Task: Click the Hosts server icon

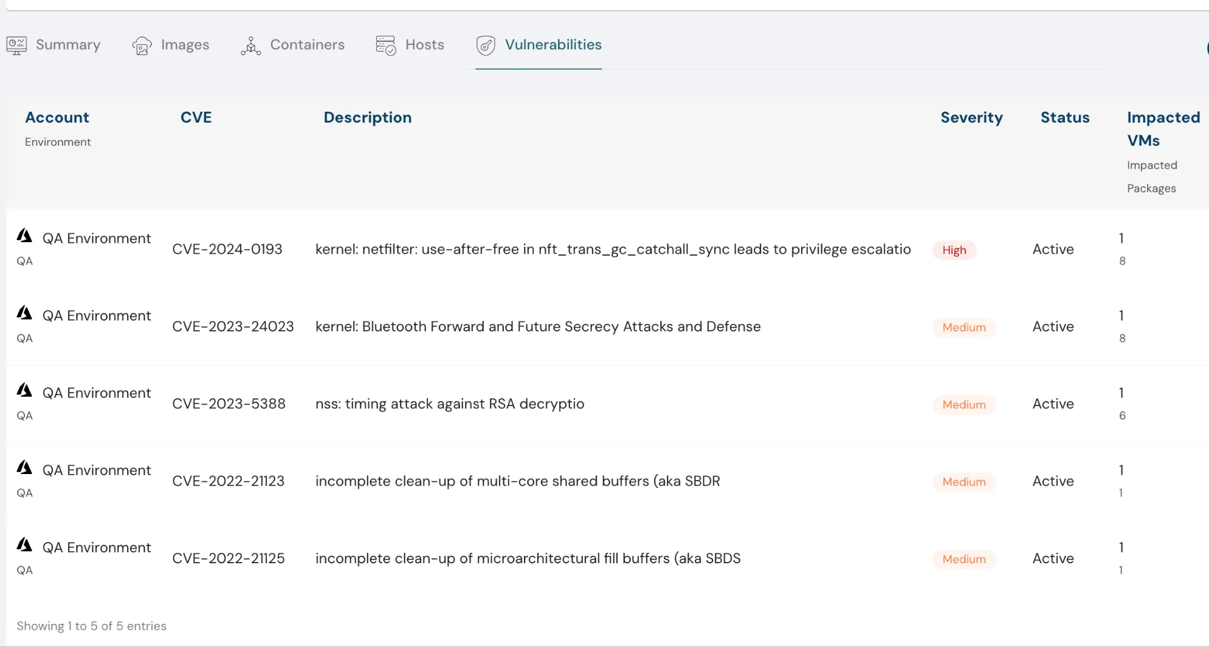Action: tap(385, 45)
